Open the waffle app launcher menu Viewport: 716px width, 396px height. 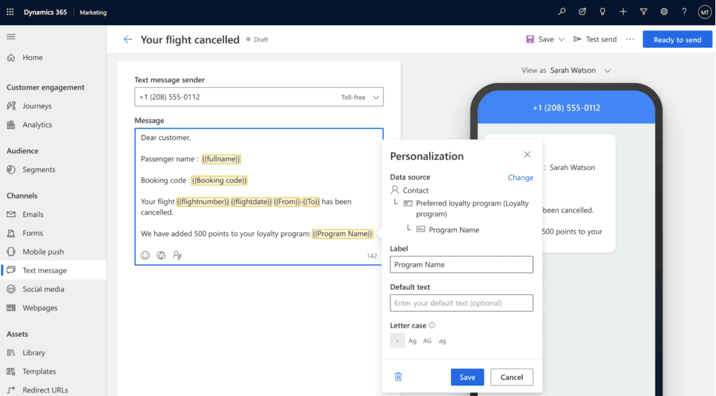pos(9,11)
